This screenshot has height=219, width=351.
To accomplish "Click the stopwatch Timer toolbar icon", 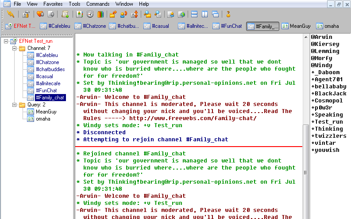I will pos(90,14).
